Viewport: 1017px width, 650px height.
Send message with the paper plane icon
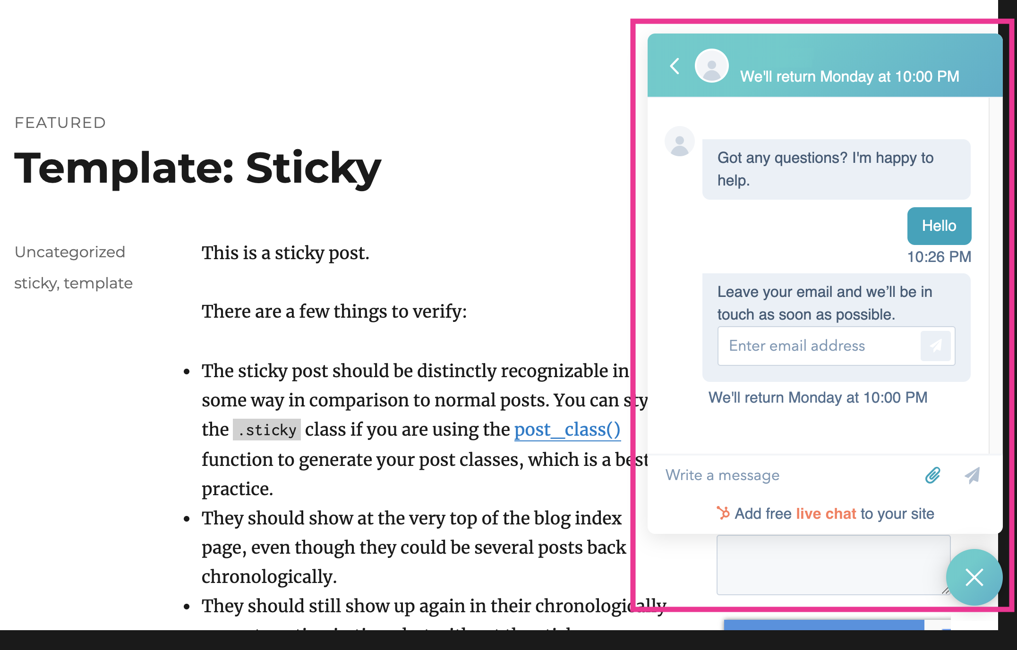tap(972, 475)
